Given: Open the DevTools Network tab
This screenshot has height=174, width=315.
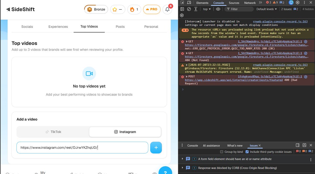Looking at the screenshot, I should [x=250, y=3].
